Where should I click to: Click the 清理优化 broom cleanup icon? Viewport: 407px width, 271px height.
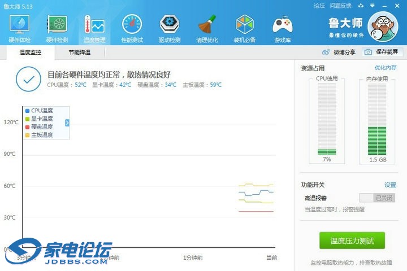207,28
